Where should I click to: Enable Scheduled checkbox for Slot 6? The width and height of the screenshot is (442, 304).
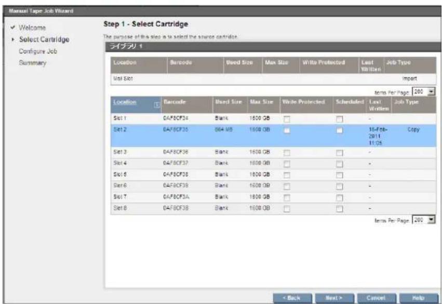(339, 187)
